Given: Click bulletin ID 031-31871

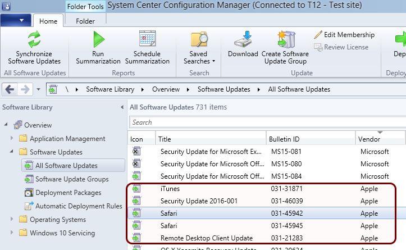Looking at the screenshot, I should tap(286, 189).
